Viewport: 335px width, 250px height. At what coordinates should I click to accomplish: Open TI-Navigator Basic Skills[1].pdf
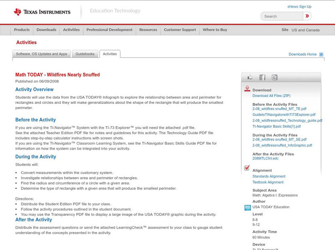coord(276,126)
